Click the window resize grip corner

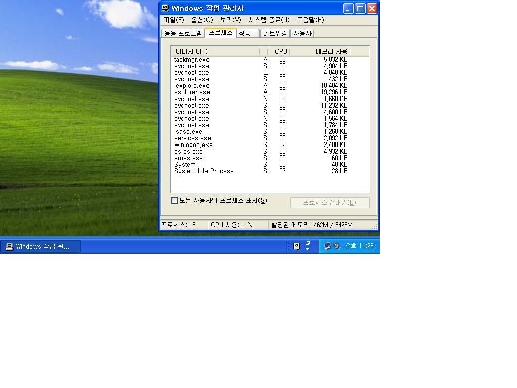[375, 227]
